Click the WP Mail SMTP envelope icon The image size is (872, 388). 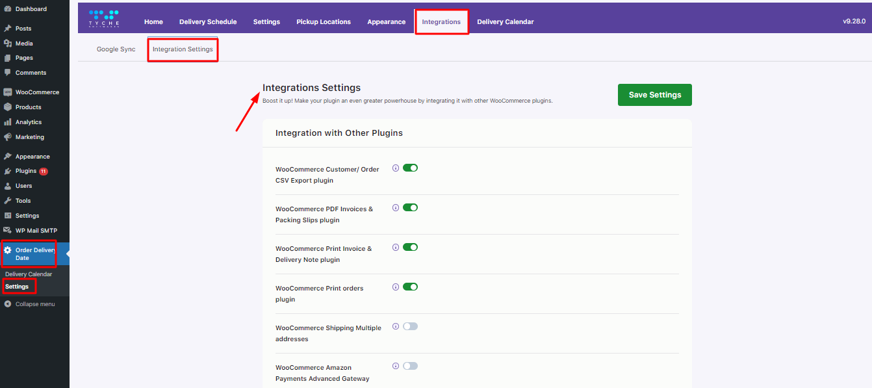click(8, 231)
